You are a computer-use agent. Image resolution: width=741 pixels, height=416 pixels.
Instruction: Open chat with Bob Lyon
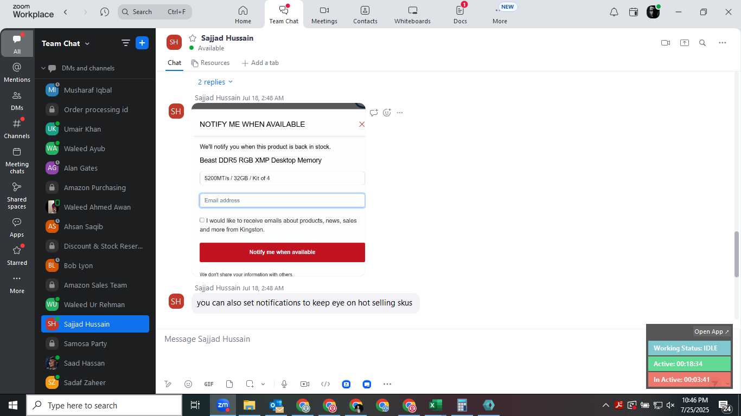[x=95, y=265]
